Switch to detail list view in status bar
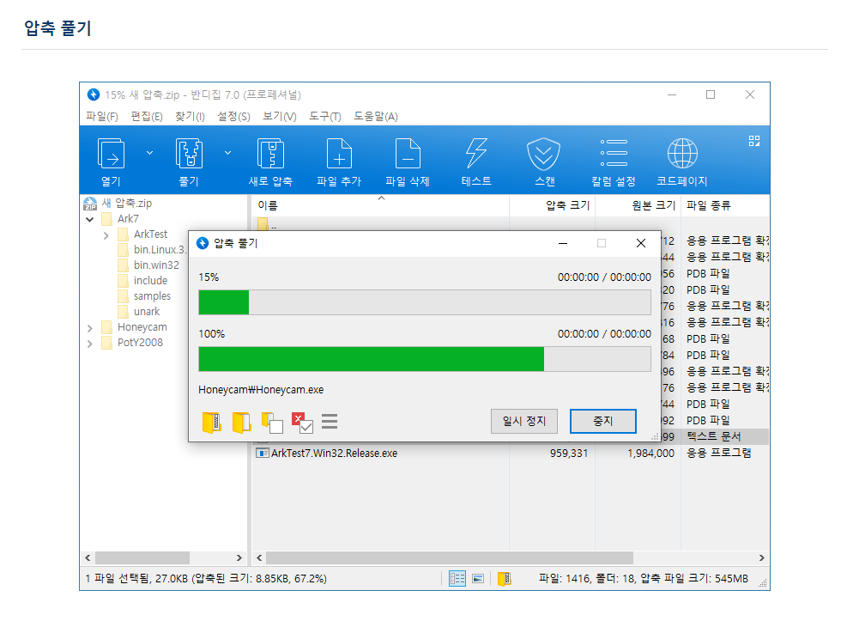This screenshot has height=621, width=853. coord(457,579)
